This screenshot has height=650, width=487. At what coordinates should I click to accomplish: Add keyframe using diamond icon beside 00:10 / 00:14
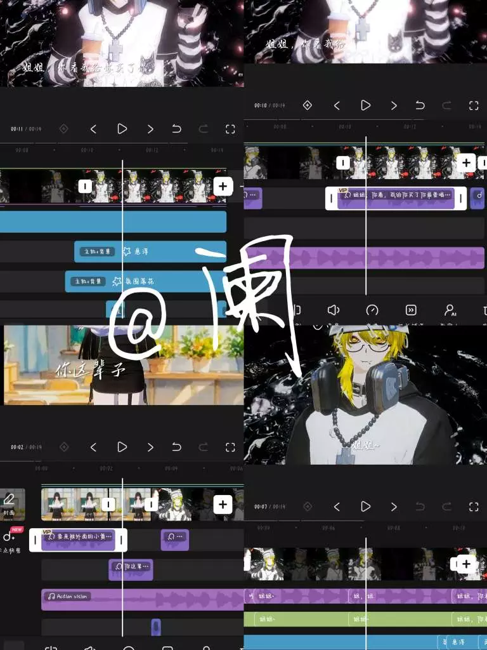pos(308,105)
